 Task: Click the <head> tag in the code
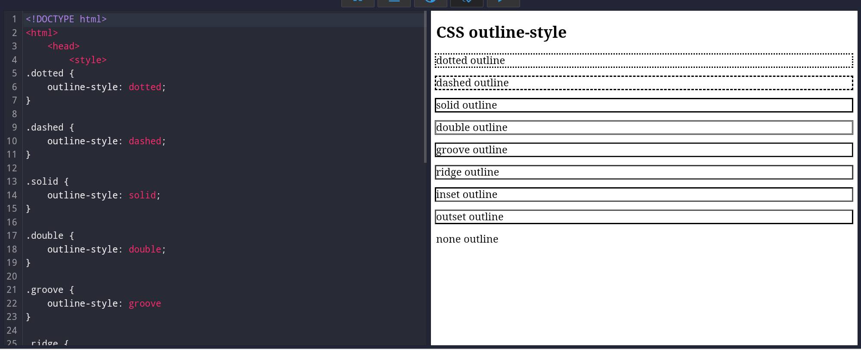(63, 46)
